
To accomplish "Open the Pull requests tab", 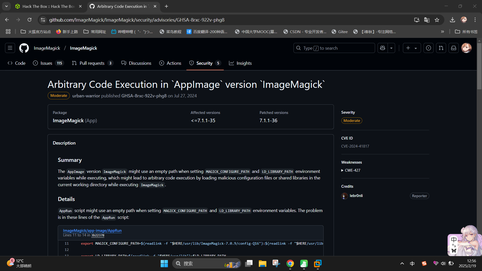I will coord(92,63).
